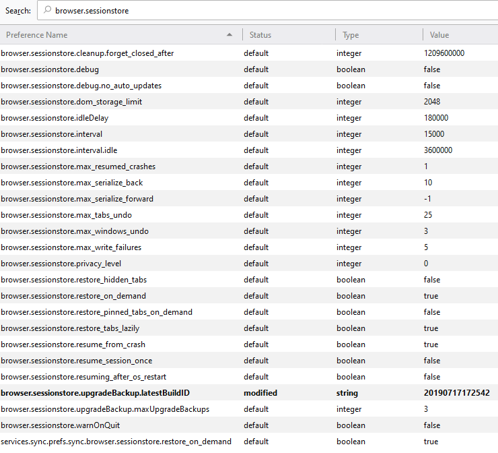Viewport: 498px width, 453px height.
Task: Click false value of warnOnQuit row
Action: pyautogui.click(x=432, y=425)
